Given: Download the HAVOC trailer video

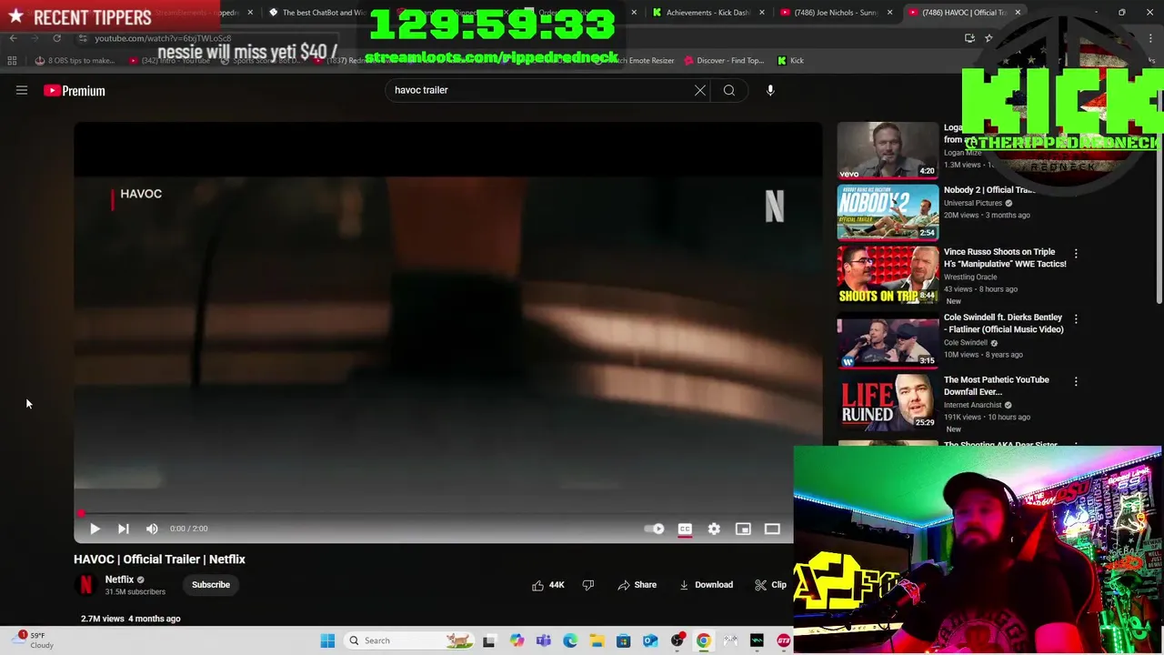Looking at the screenshot, I should (x=706, y=585).
